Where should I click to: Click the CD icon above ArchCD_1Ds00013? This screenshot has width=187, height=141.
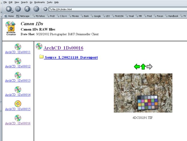(18, 75)
